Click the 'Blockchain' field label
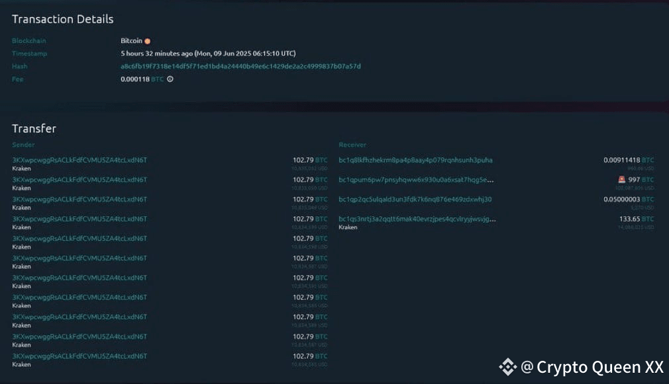669x384 pixels. click(29, 41)
